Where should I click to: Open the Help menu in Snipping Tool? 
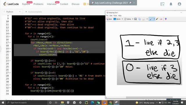120,15
